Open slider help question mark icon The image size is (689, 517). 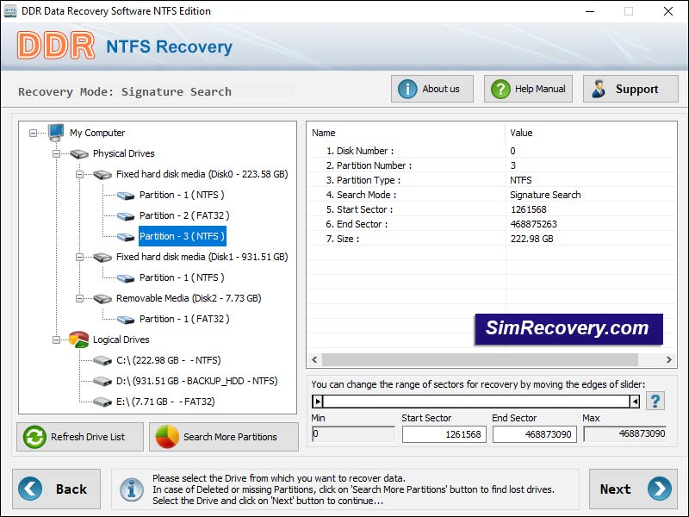coord(655,401)
